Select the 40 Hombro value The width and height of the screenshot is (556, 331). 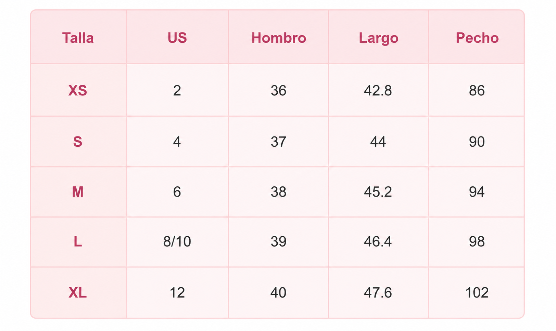point(278,293)
